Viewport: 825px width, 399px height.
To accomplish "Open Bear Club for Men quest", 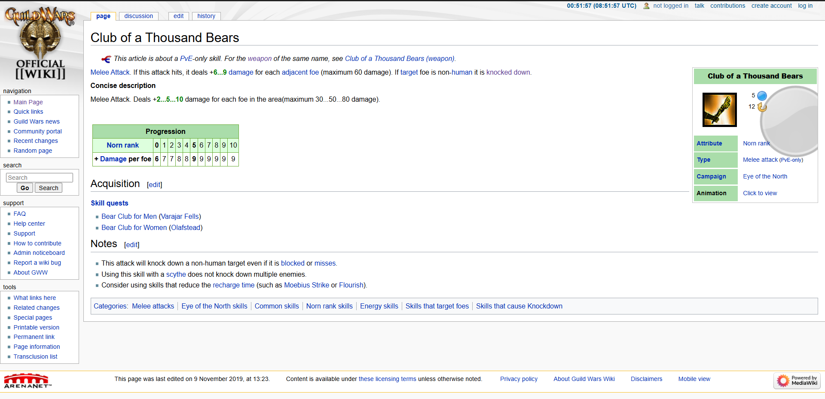I will [x=129, y=216].
